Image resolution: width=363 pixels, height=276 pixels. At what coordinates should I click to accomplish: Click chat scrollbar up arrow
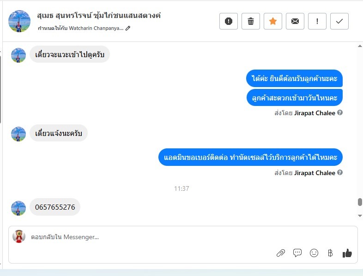360,46
